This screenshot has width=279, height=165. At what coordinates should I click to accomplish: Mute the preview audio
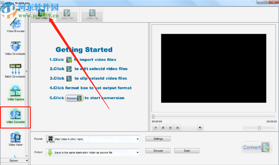point(200,128)
